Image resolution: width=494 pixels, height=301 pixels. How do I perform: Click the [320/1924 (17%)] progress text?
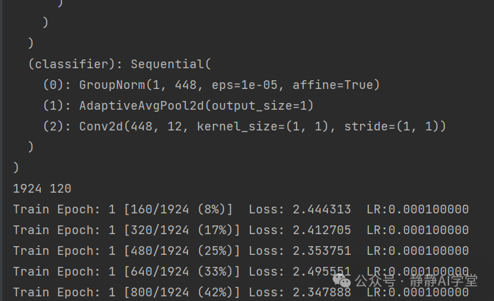point(182,230)
